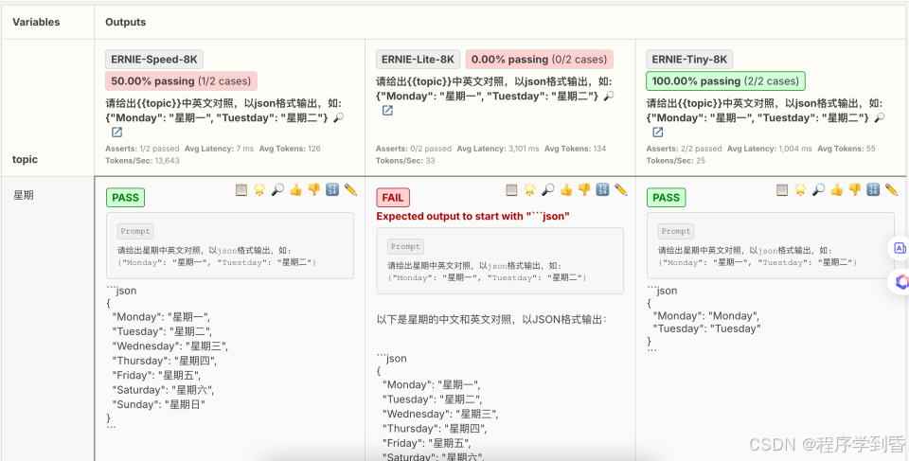Viewport: 909px width, 461px height.
Task: Click '"Monday": "Monday"' line in ERNIE-Tiny-8K output
Action: 705,316
